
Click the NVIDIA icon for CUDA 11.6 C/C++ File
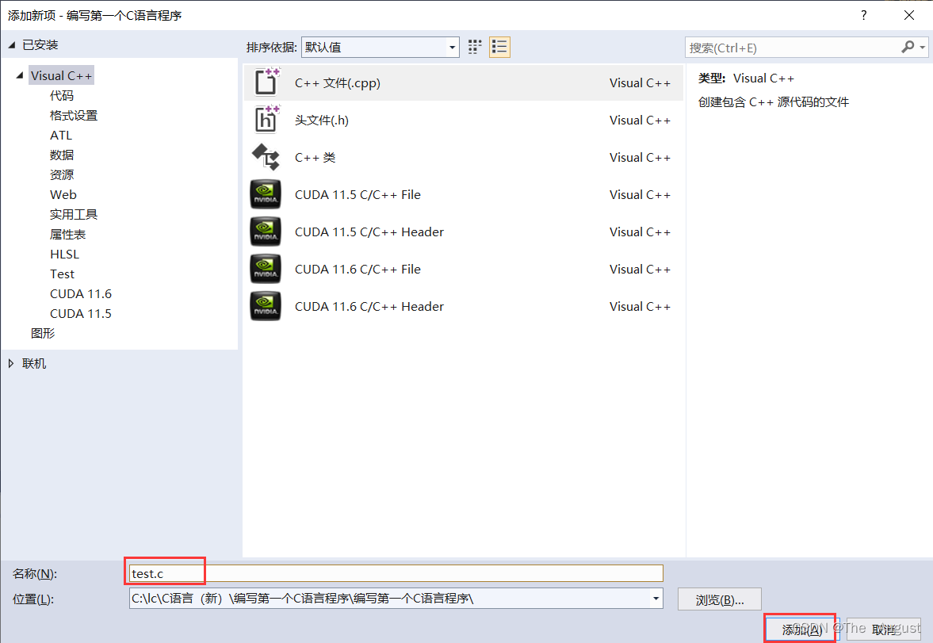point(266,269)
